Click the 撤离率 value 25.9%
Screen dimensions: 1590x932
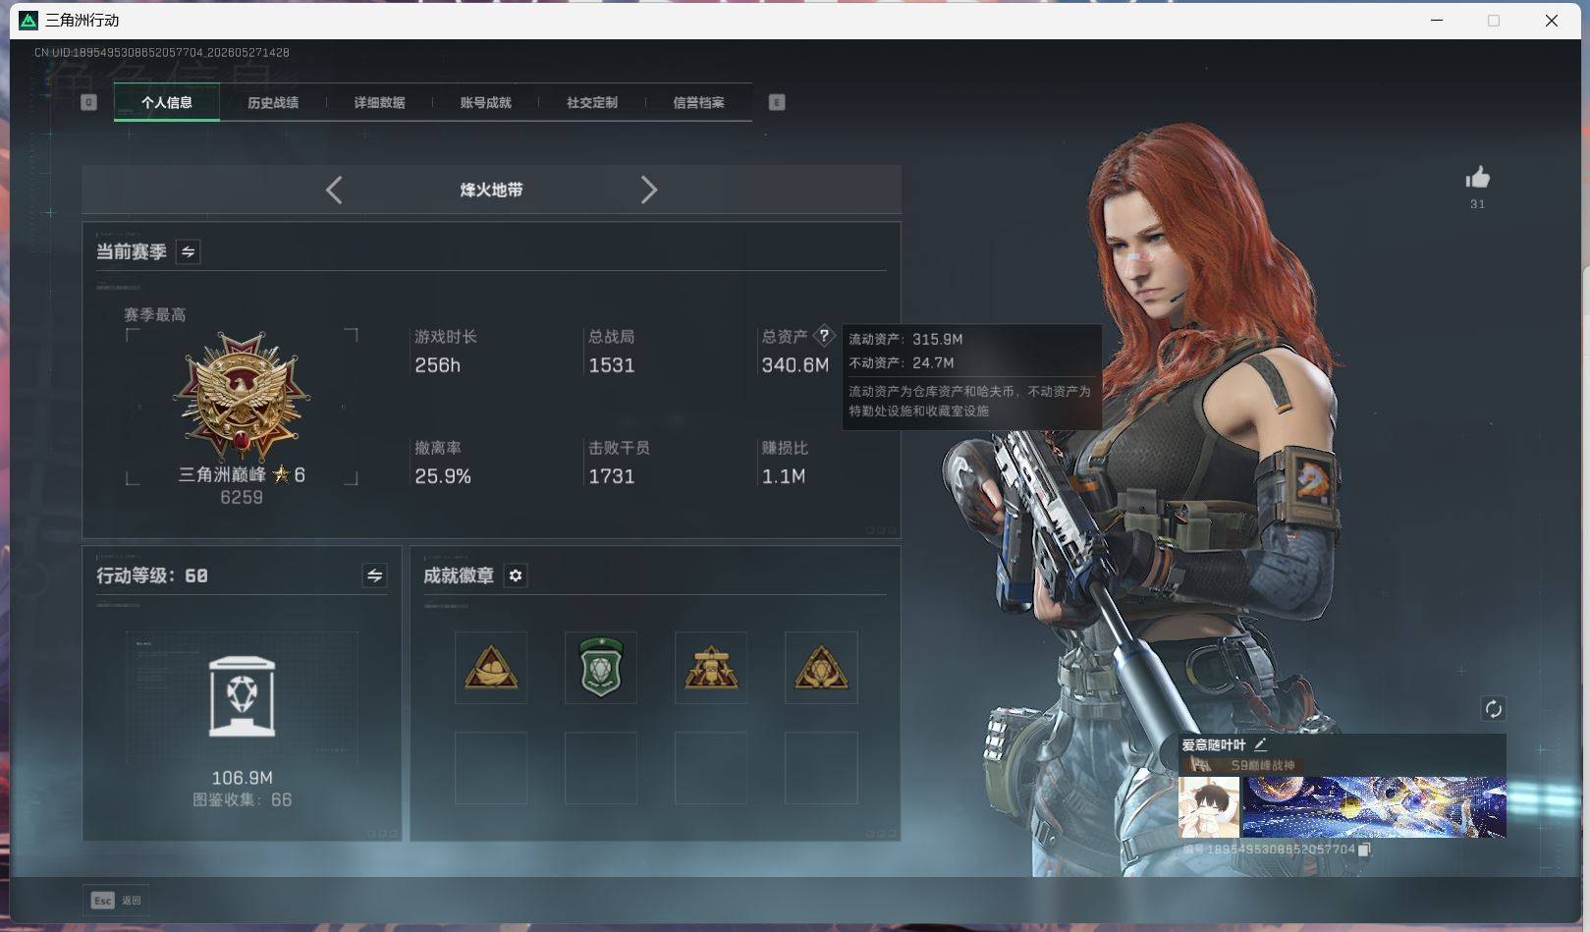[443, 476]
